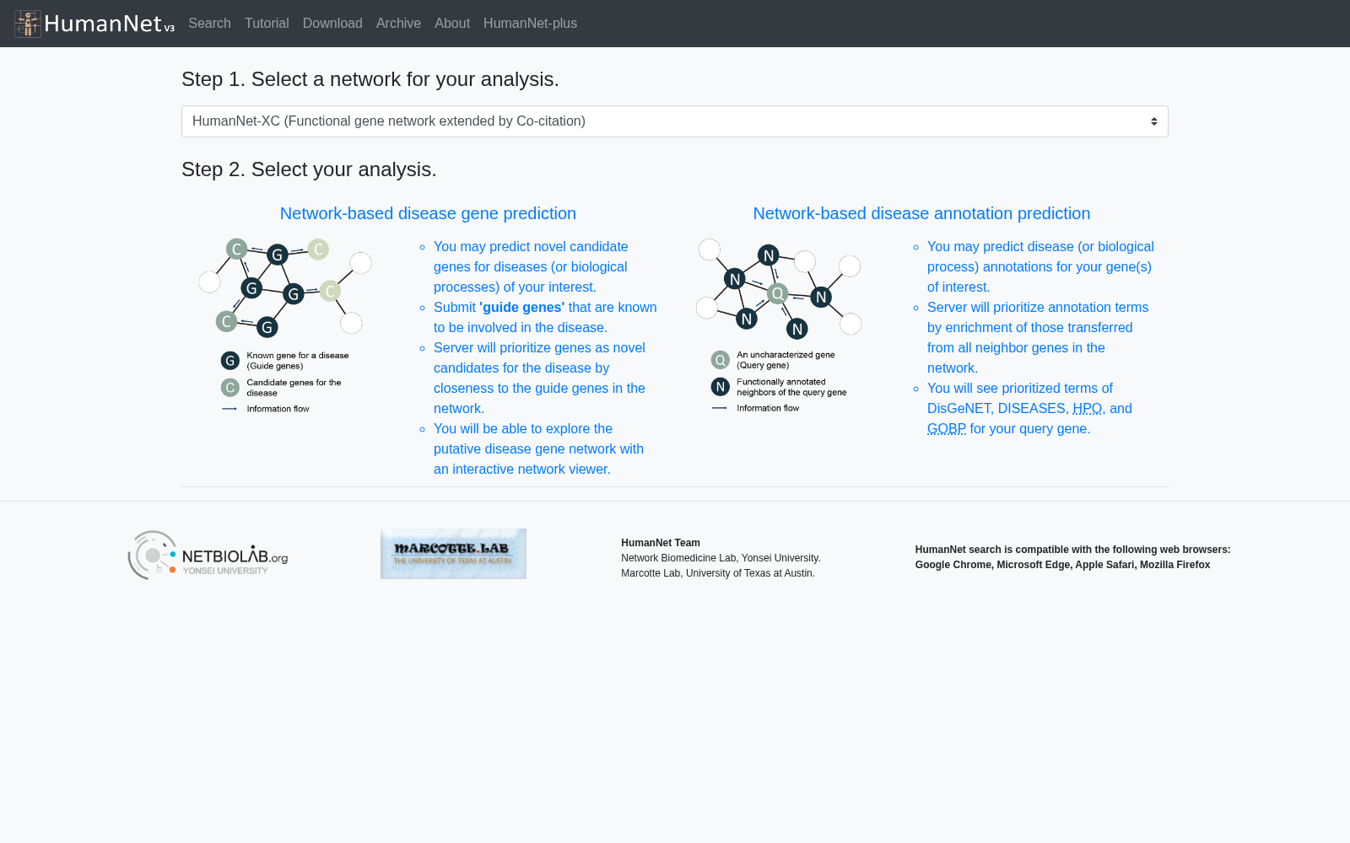
Task: Click the HPO abbreviation
Action: click(1088, 409)
